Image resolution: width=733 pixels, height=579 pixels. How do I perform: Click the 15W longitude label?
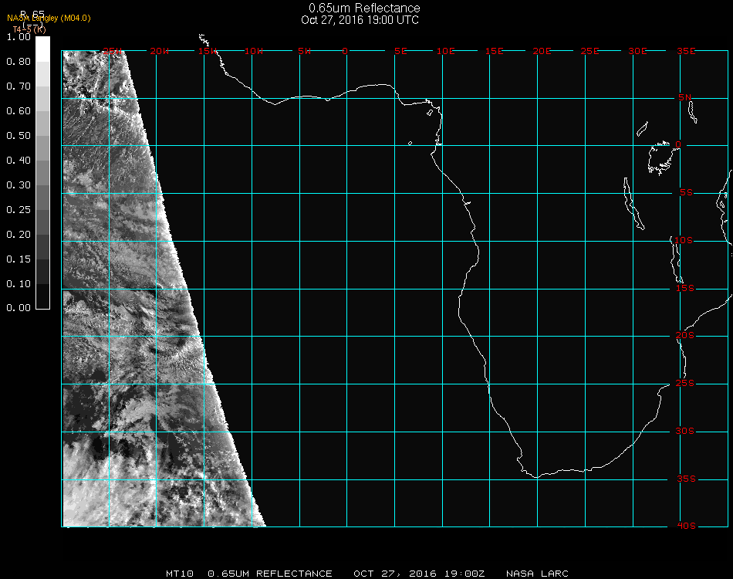(207, 51)
